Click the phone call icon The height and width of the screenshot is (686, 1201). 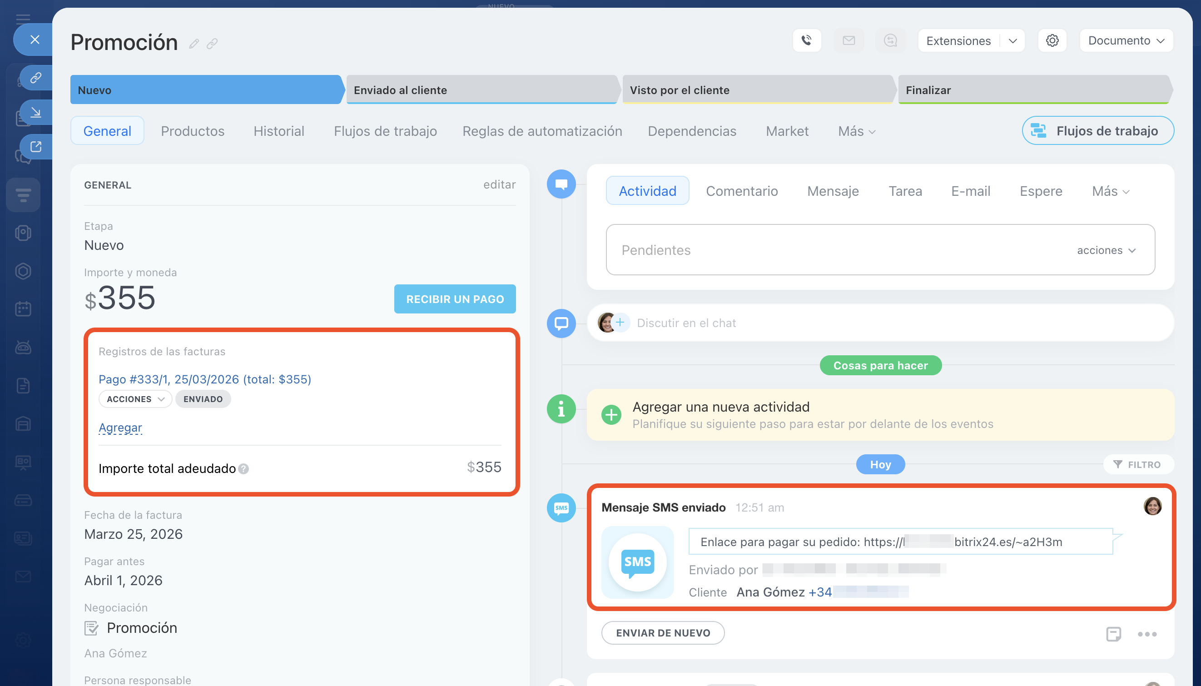[x=807, y=41]
